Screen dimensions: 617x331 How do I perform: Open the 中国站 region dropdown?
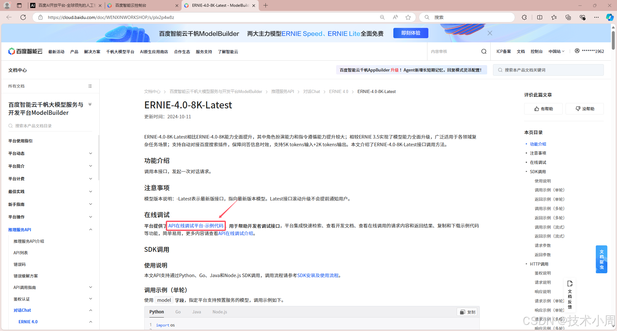[x=557, y=51]
